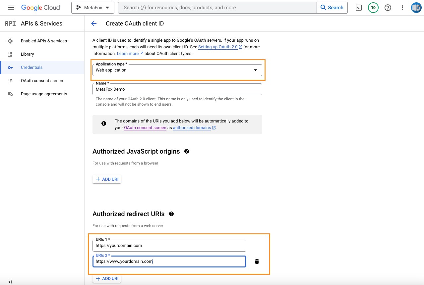The height and width of the screenshot is (285, 424).
Task: Open the navigation hamburger menu
Action: [x=11, y=8]
